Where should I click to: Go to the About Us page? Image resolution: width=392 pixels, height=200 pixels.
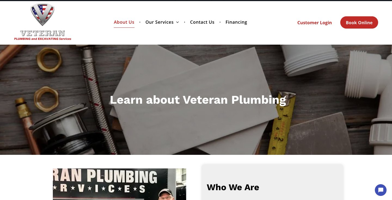(124, 22)
